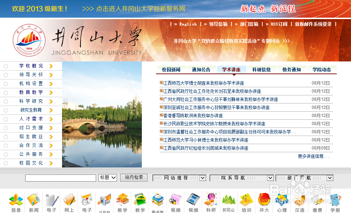Open the 图书馆 stacked books icon
The height and width of the screenshot is (213, 351).
(x=158, y=200)
